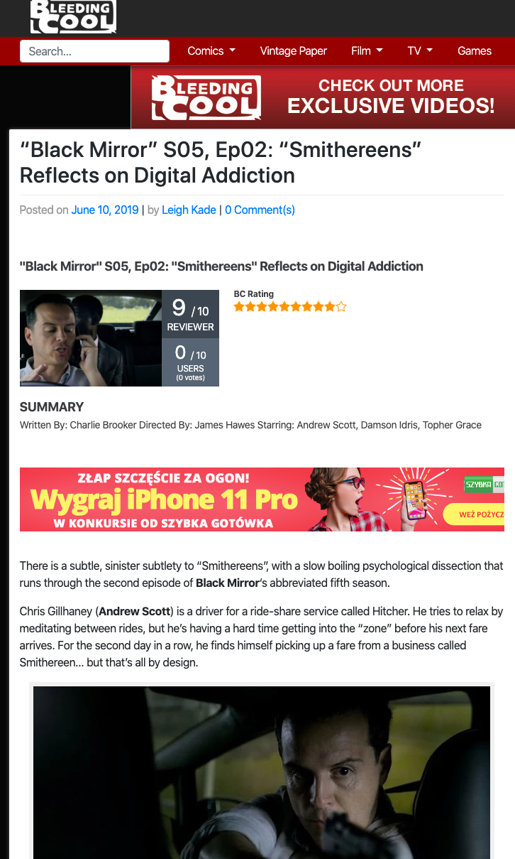Open the Comics dropdown menu
This screenshot has width=515, height=859.
211,50
